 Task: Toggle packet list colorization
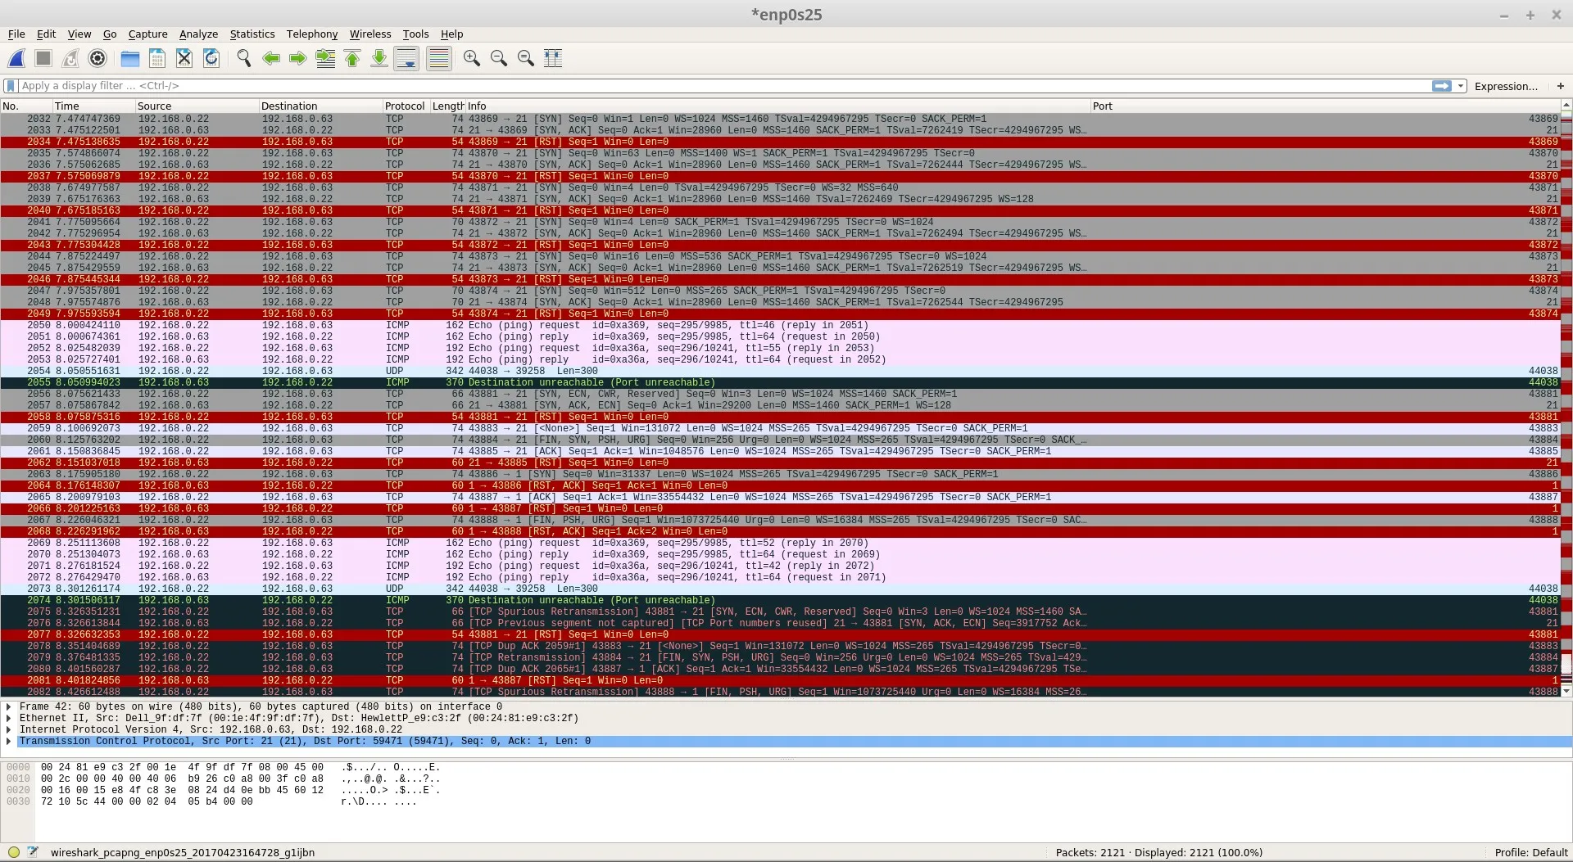point(439,58)
